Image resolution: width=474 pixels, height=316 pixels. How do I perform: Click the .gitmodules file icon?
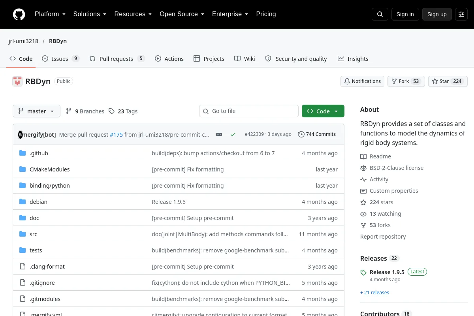(x=23, y=299)
